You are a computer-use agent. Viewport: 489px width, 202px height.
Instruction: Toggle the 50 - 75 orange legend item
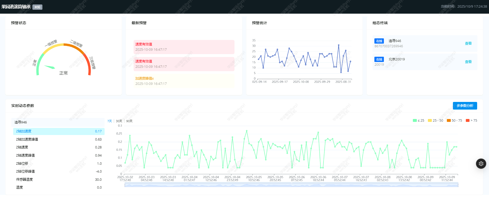click(x=454, y=121)
